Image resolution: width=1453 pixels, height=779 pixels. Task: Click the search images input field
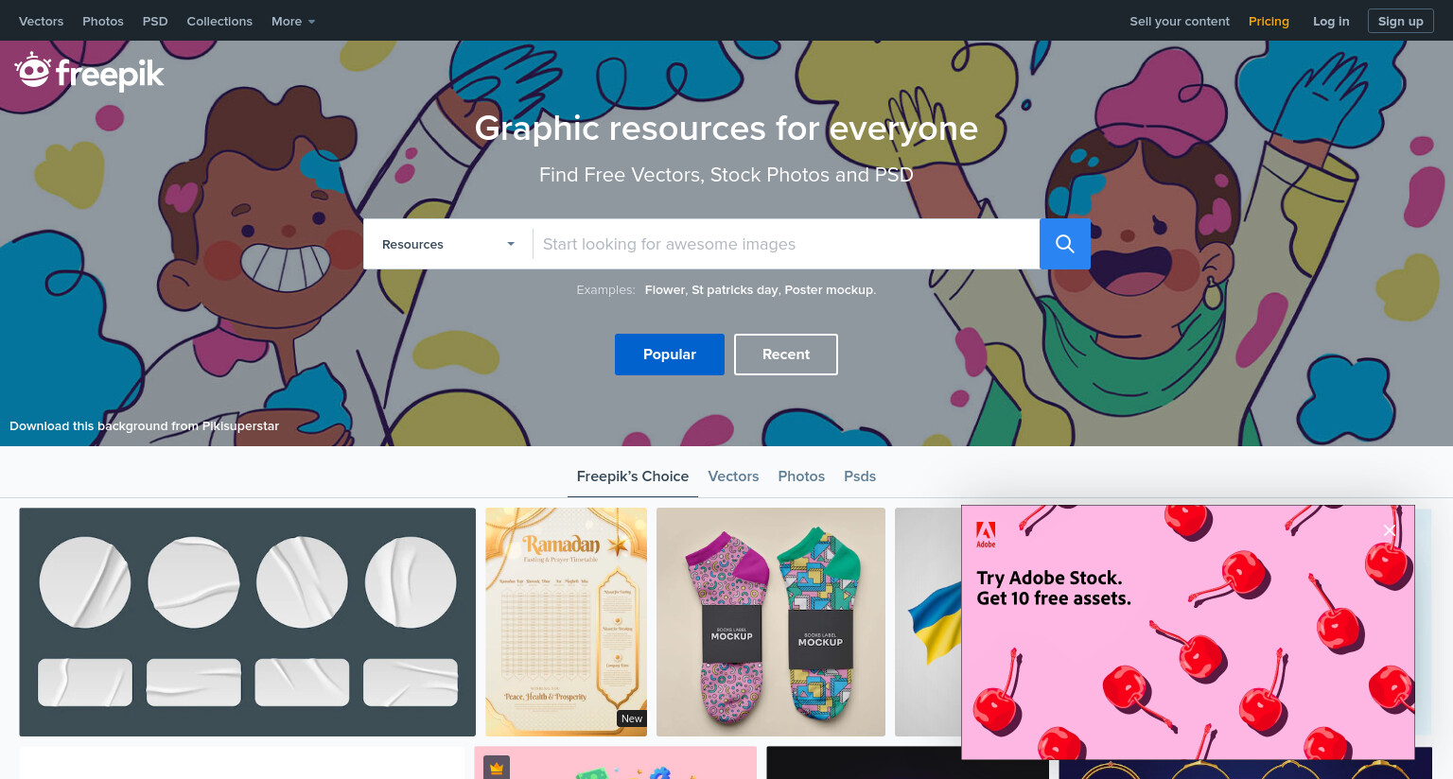click(x=786, y=244)
